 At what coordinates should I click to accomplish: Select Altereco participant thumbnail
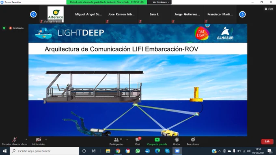56,15
